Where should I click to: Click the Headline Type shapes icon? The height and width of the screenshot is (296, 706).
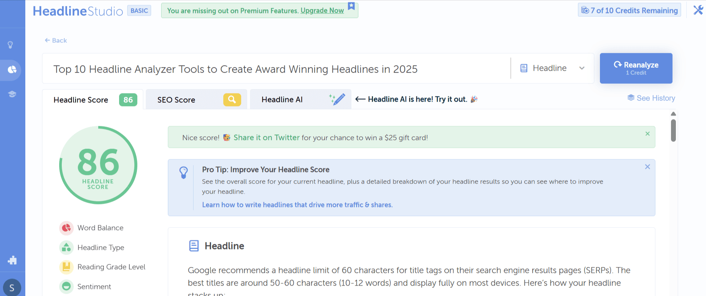point(66,248)
